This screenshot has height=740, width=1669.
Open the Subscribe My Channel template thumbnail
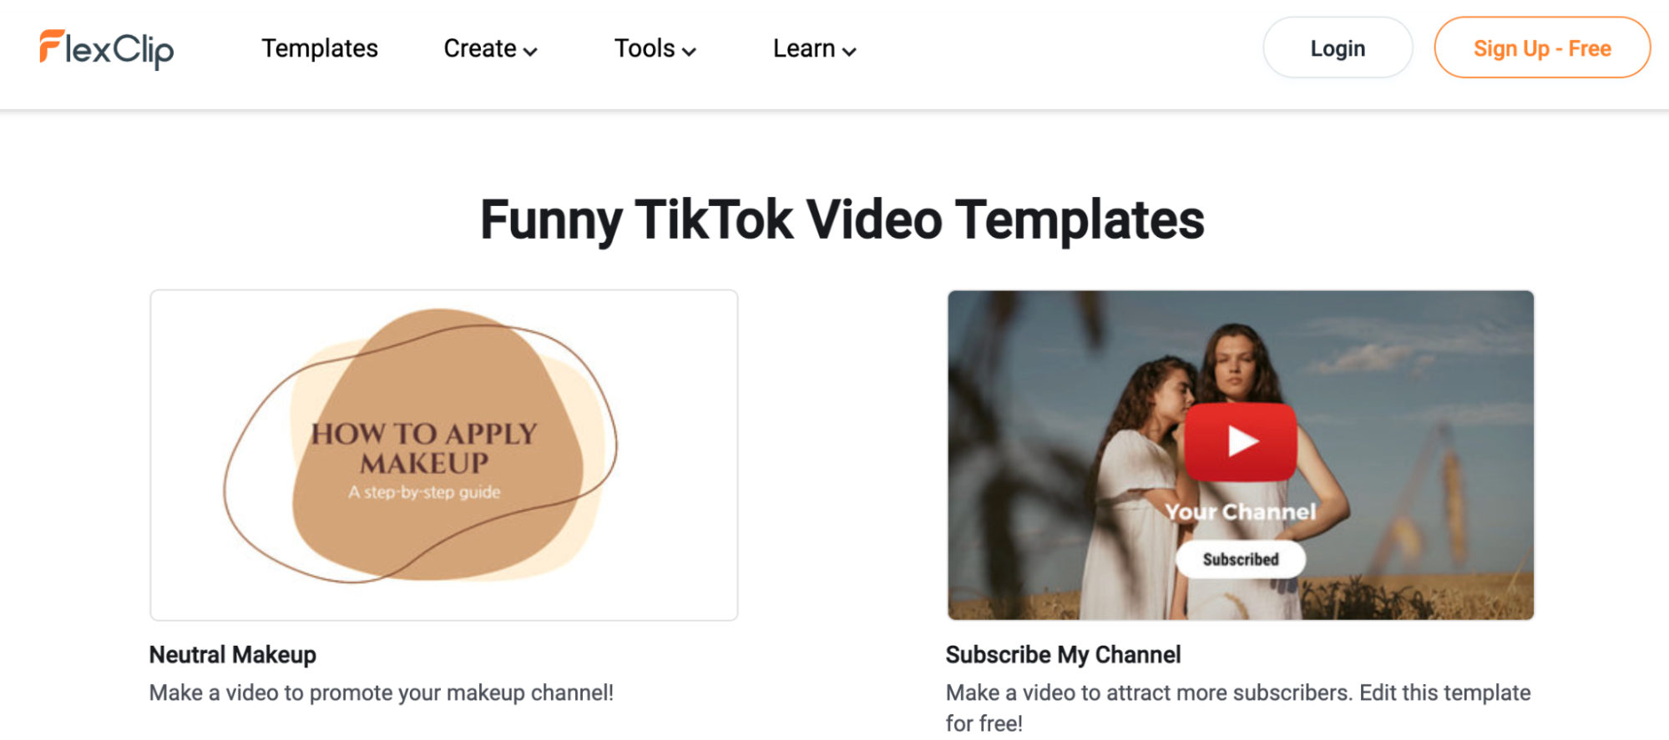pyautogui.click(x=1241, y=455)
